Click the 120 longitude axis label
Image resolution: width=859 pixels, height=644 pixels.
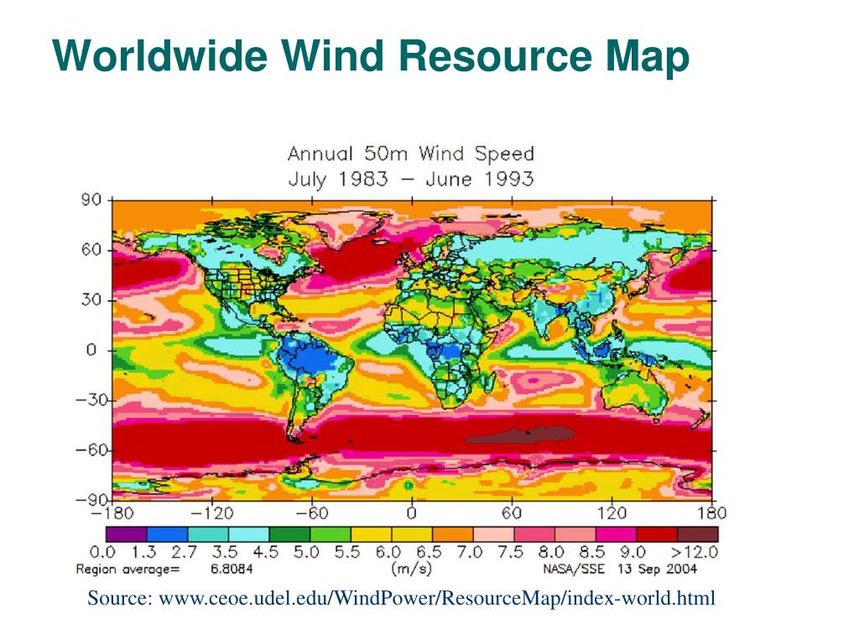pyautogui.click(x=612, y=513)
